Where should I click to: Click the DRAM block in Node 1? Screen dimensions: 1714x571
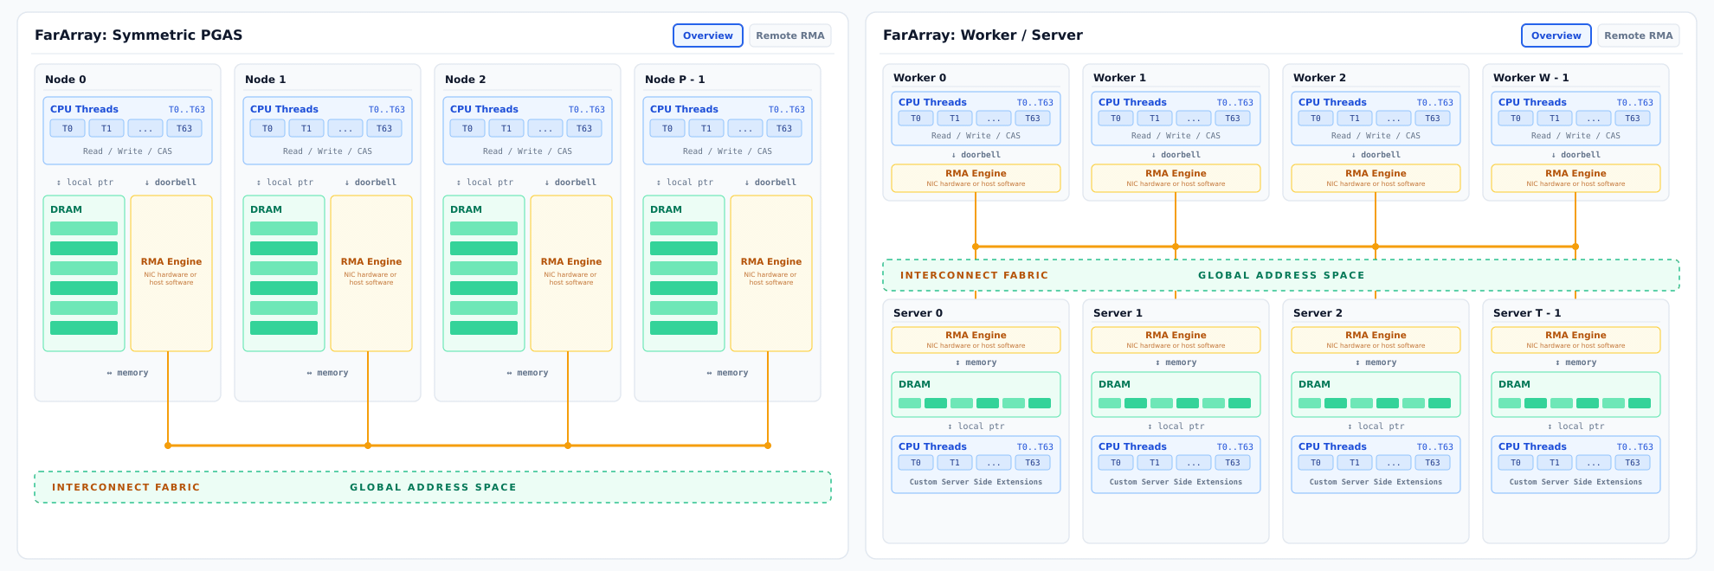(x=284, y=273)
